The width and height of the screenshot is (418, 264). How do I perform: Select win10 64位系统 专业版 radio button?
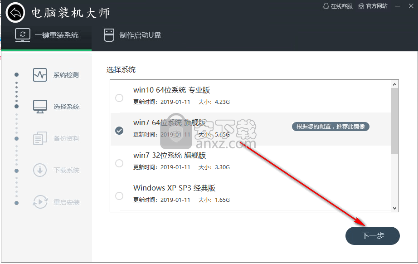pos(119,98)
